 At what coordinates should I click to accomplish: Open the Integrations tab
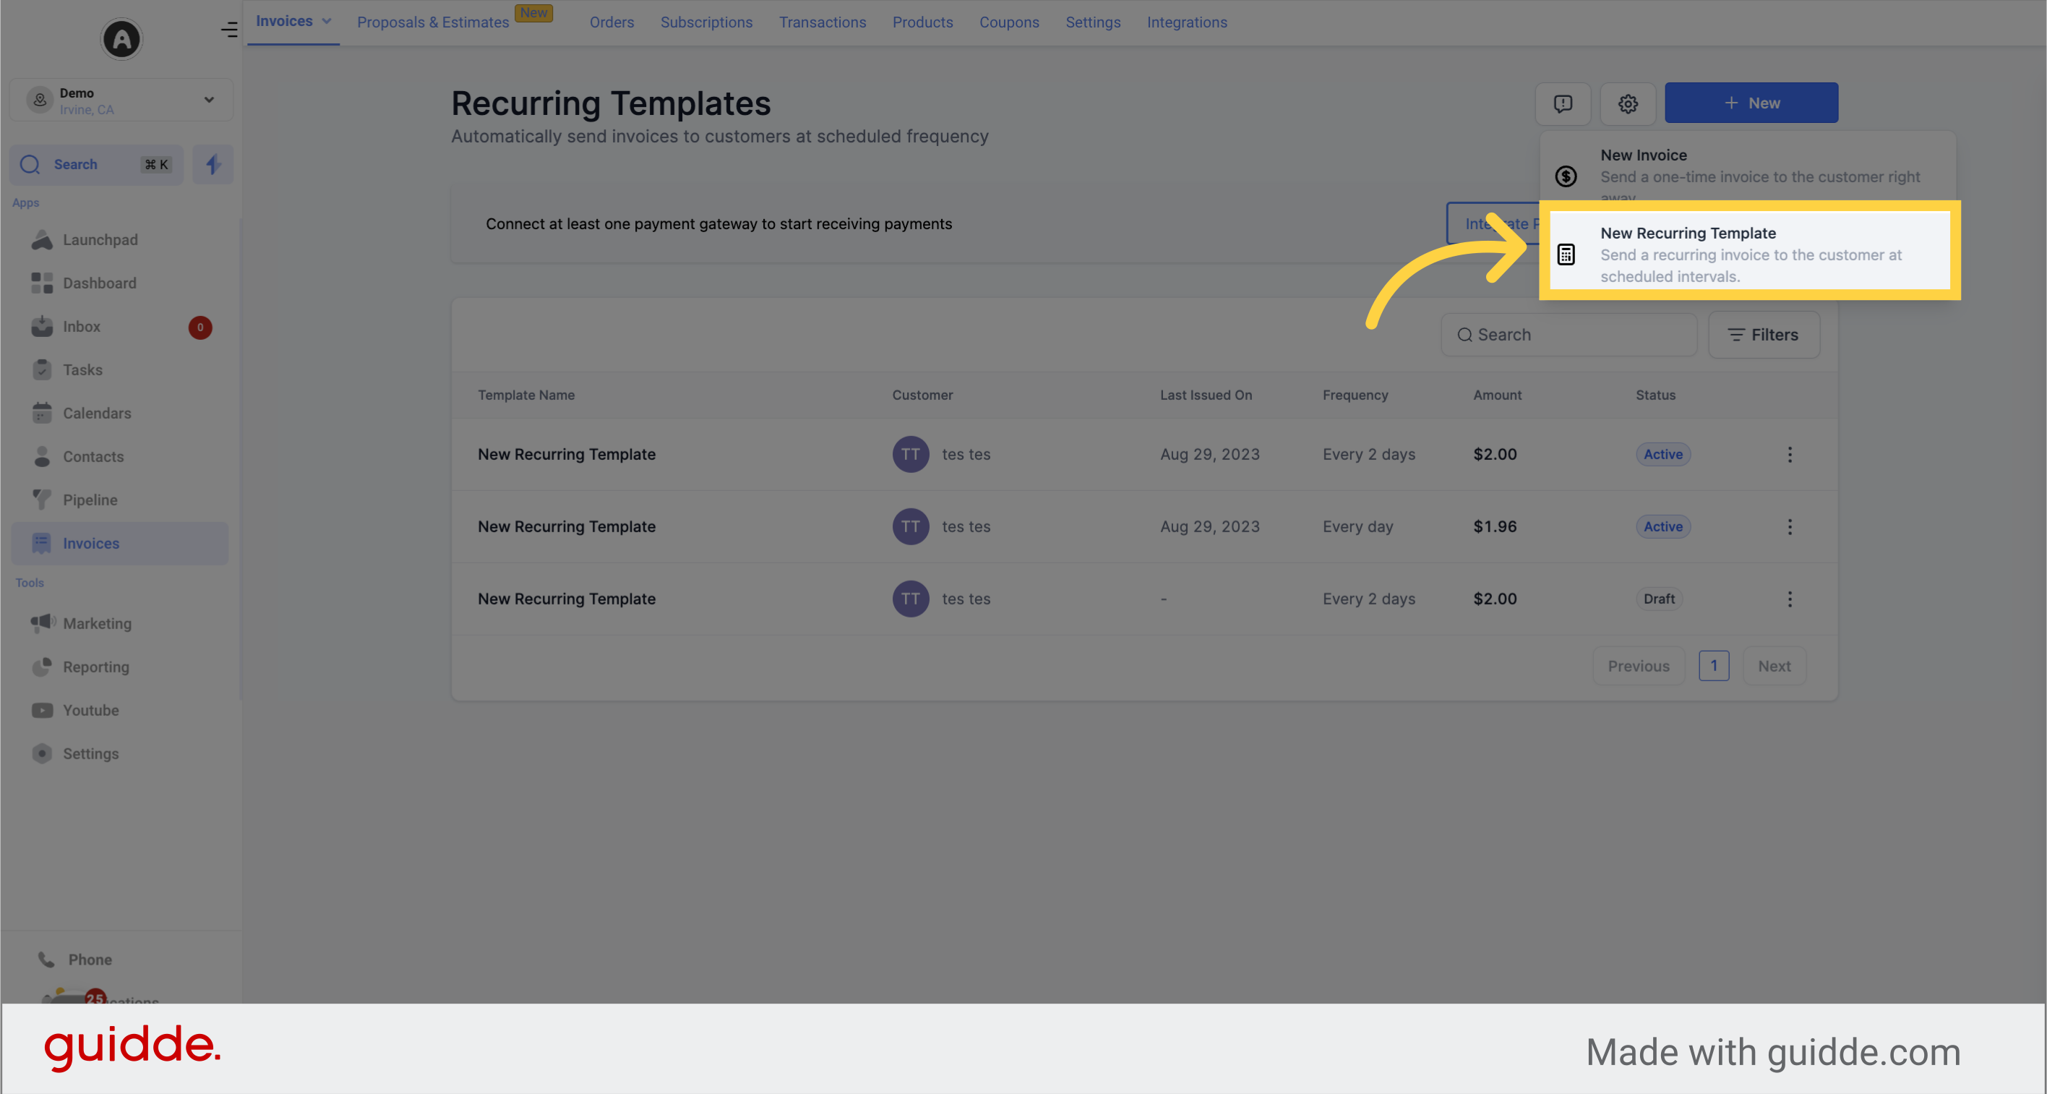click(x=1186, y=22)
